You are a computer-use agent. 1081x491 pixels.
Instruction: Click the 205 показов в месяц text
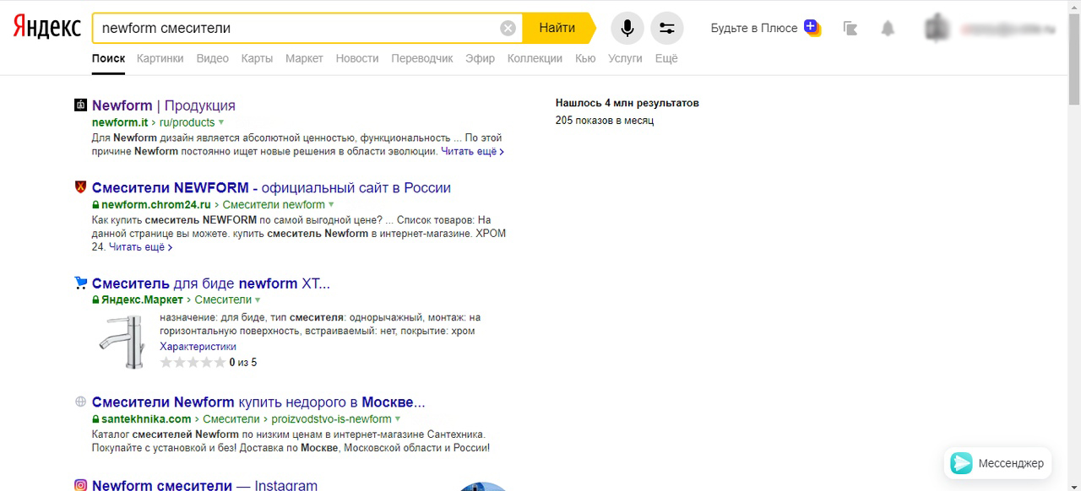605,121
